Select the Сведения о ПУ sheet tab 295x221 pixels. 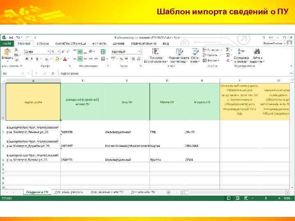point(37,192)
